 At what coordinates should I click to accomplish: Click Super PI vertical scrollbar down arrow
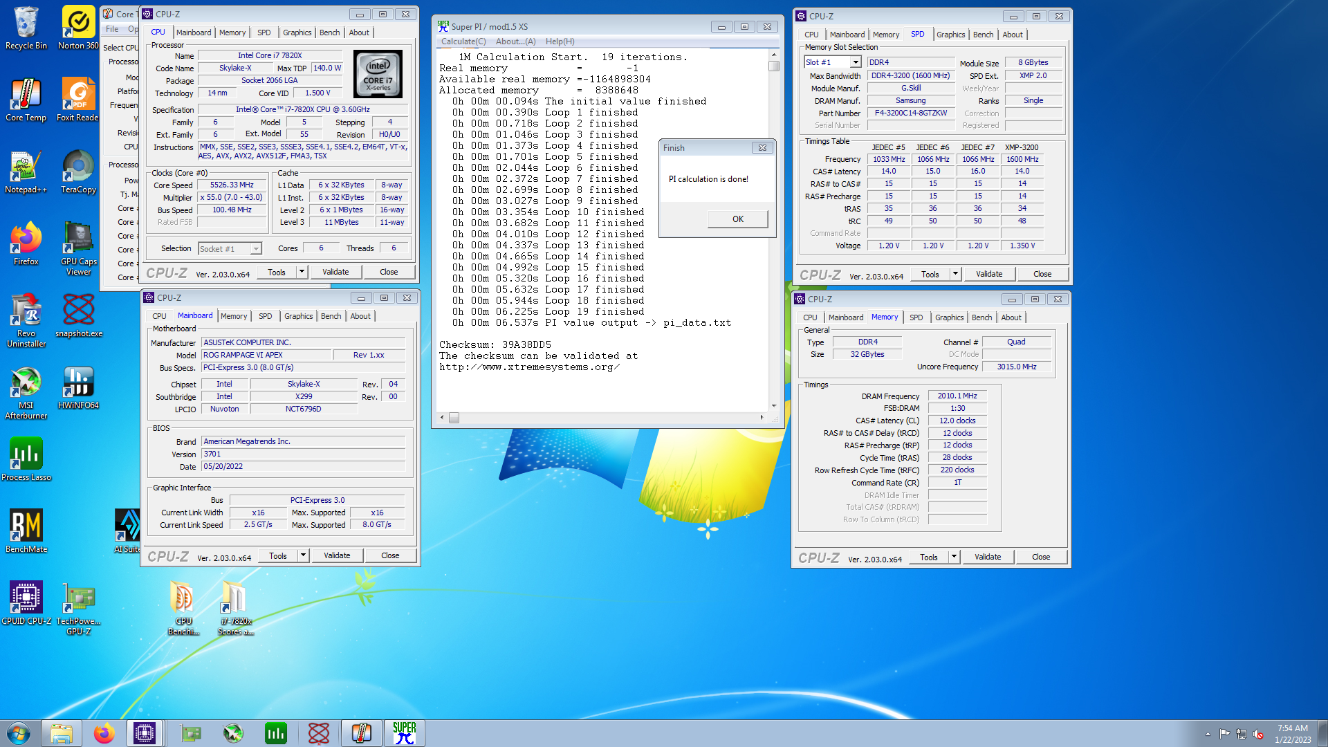[x=774, y=406]
